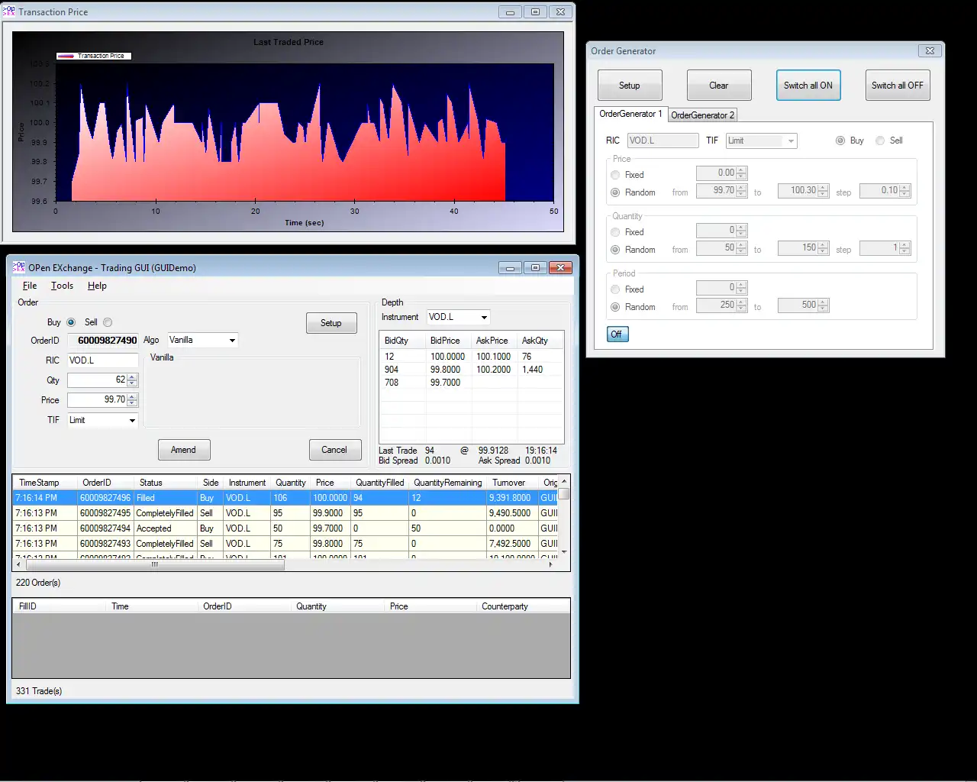Click the Status column header in orders

(166, 483)
